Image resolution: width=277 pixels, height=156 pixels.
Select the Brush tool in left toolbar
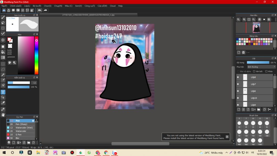3,17
